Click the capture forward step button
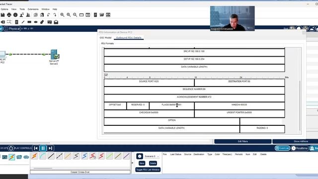This screenshot has height=179, width=318. click(50, 148)
